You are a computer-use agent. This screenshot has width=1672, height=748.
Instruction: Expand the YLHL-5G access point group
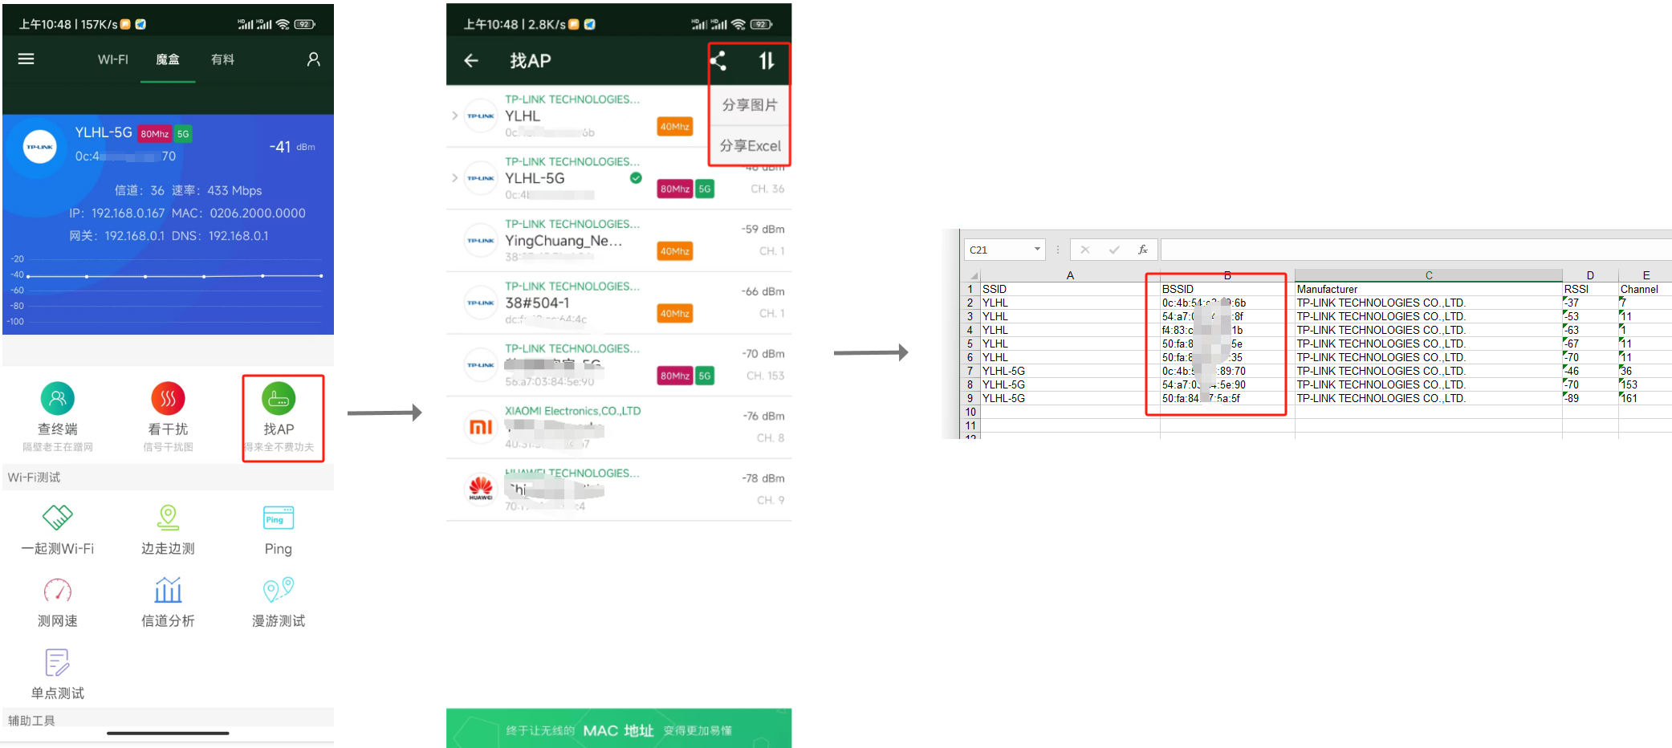click(x=454, y=178)
